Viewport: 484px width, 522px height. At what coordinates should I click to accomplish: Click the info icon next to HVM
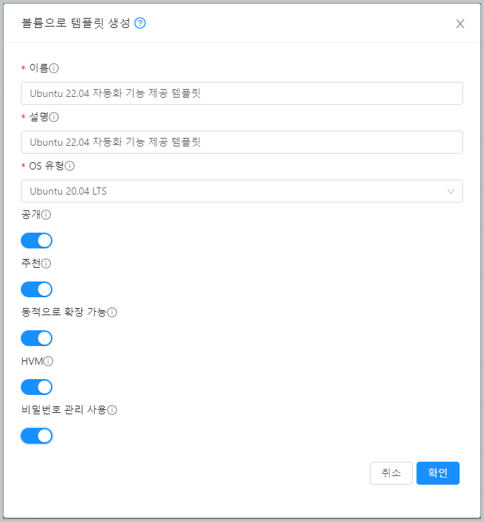pyautogui.click(x=49, y=361)
